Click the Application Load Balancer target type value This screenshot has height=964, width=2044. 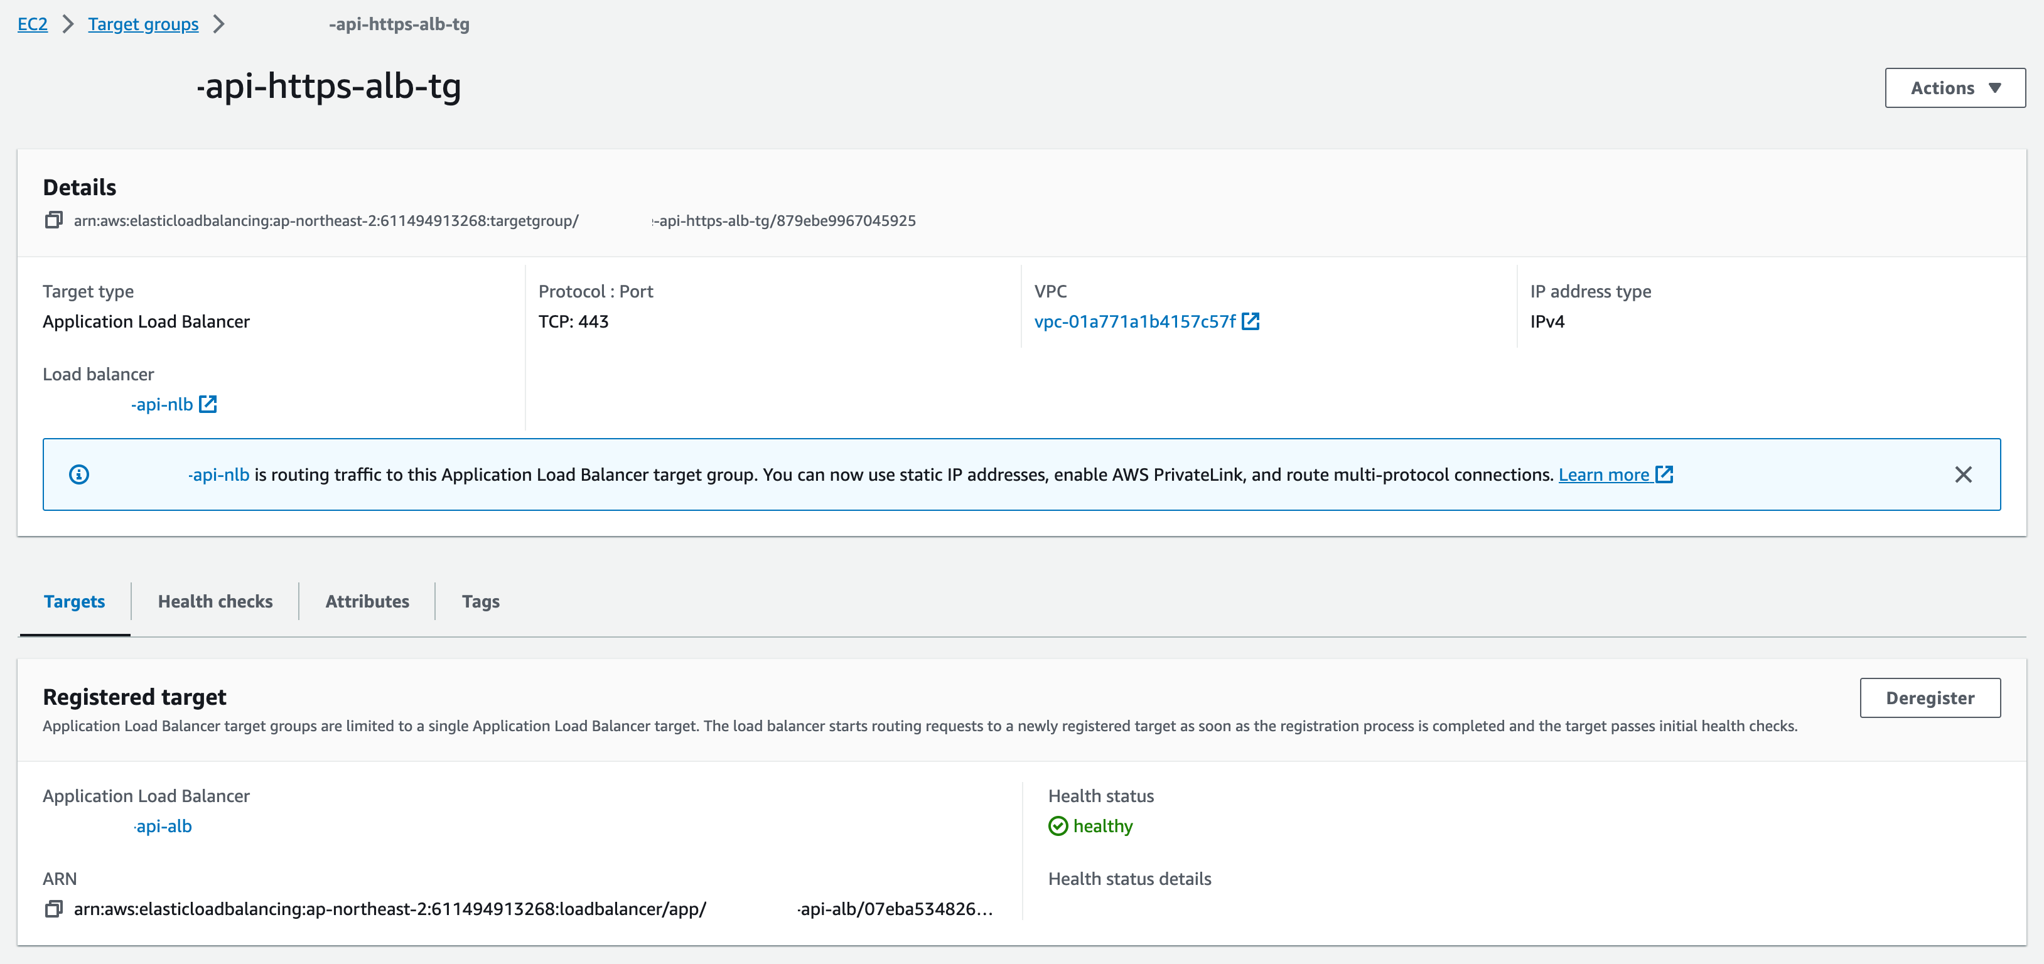click(x=146, y=321)
